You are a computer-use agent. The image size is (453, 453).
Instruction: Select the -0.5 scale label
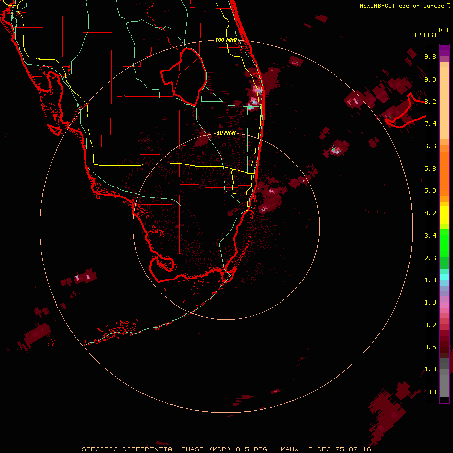(428, 347)
